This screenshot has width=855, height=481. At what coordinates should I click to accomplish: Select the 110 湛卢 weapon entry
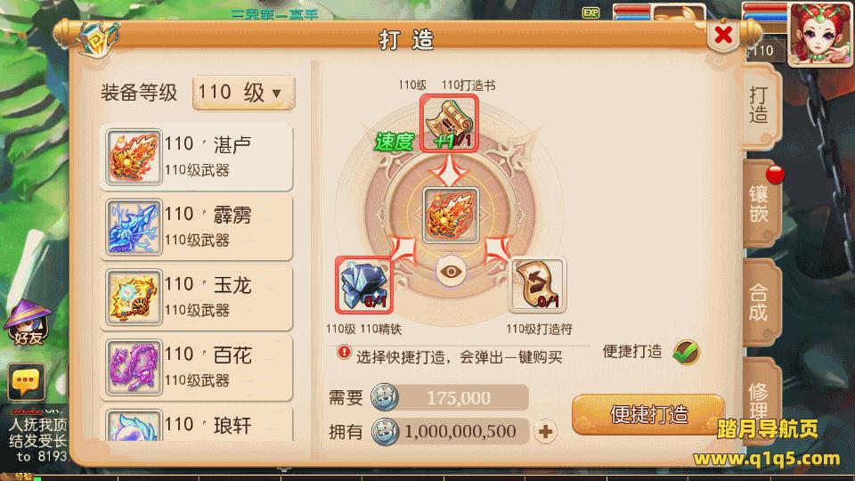(196, 157)
